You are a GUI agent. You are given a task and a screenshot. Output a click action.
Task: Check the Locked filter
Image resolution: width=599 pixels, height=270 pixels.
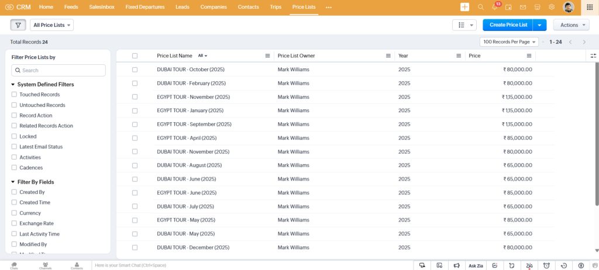pyautogui.click(x=14, y=136)
